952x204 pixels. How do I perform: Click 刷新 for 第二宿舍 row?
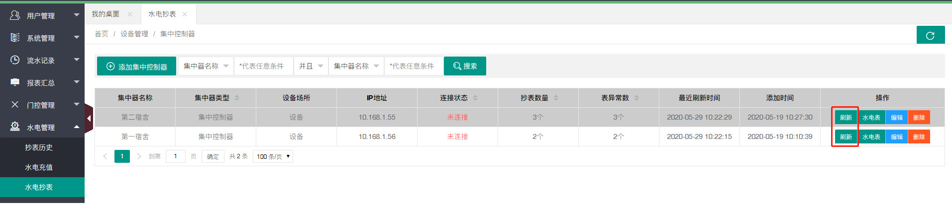[x=846, y=118]
